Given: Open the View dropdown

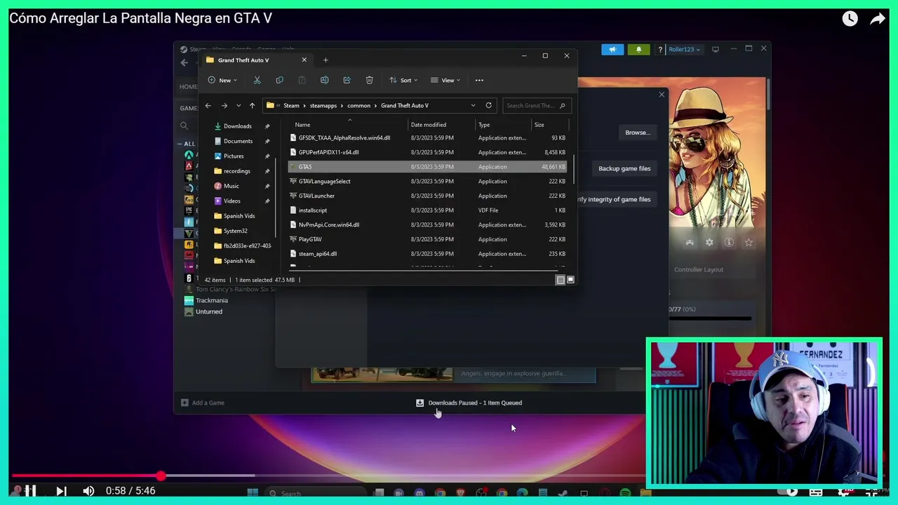Looking at the screenshot, I should 445,80.
